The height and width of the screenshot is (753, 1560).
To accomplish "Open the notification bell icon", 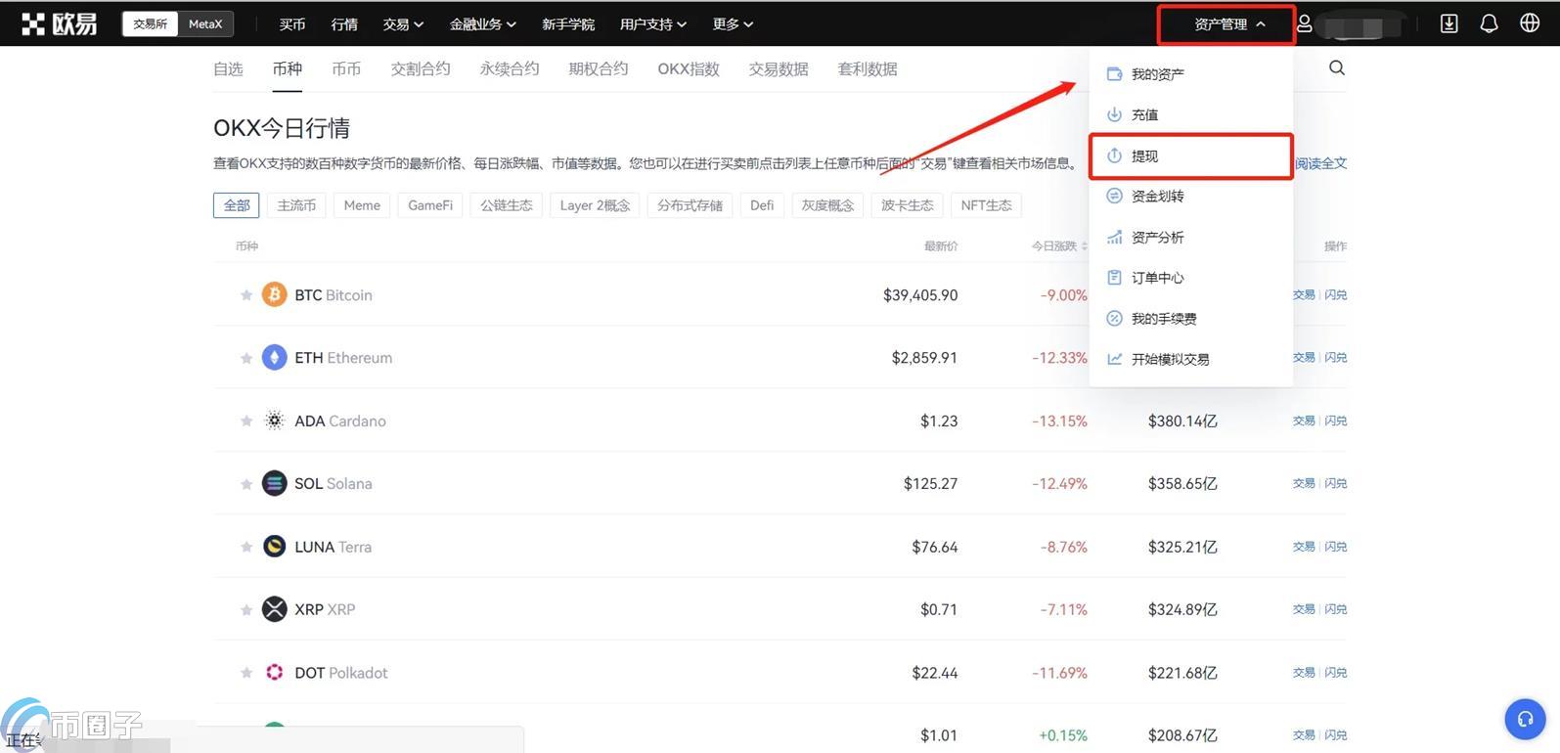I will coord(1489,23).
